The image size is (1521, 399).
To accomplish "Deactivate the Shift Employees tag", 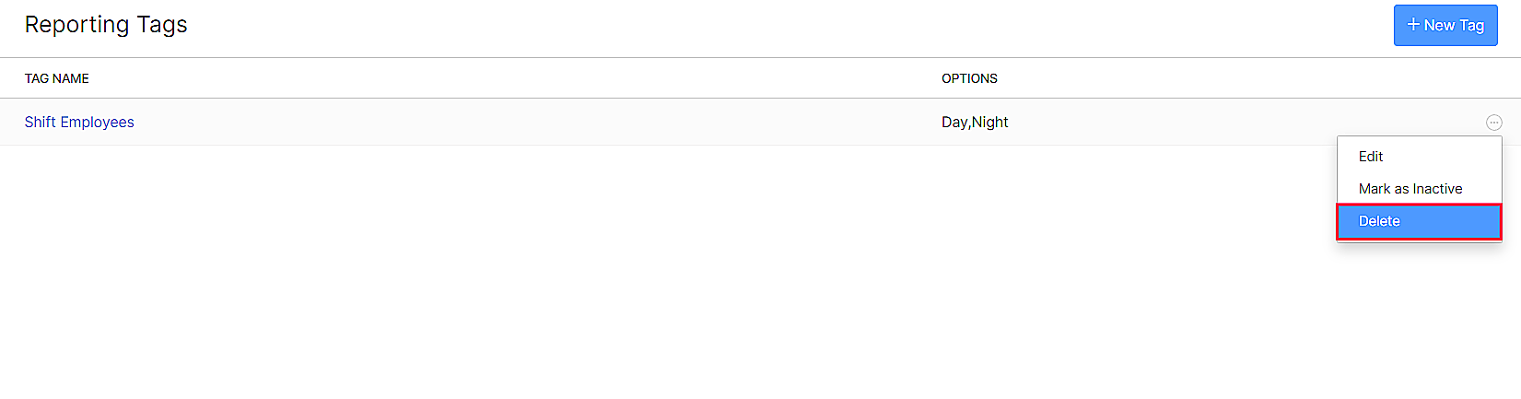I will [x=1410, y=189].
